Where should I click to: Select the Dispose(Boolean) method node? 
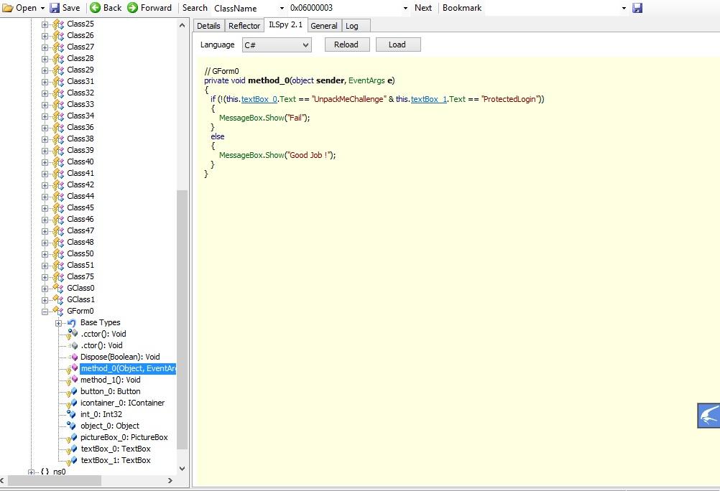(x=119, y=357)
